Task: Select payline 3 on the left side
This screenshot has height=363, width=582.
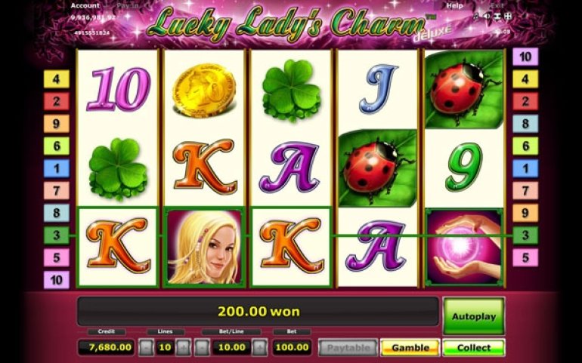Action: tap(57, 235)
